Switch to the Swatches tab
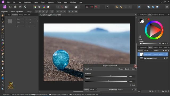 [x=155, y=15]
